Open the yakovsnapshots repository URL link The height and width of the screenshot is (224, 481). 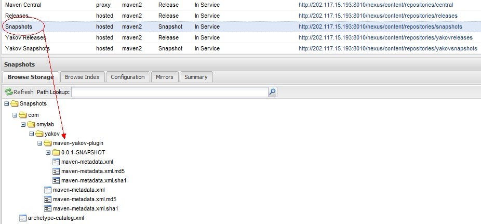(x=388, y=48)
